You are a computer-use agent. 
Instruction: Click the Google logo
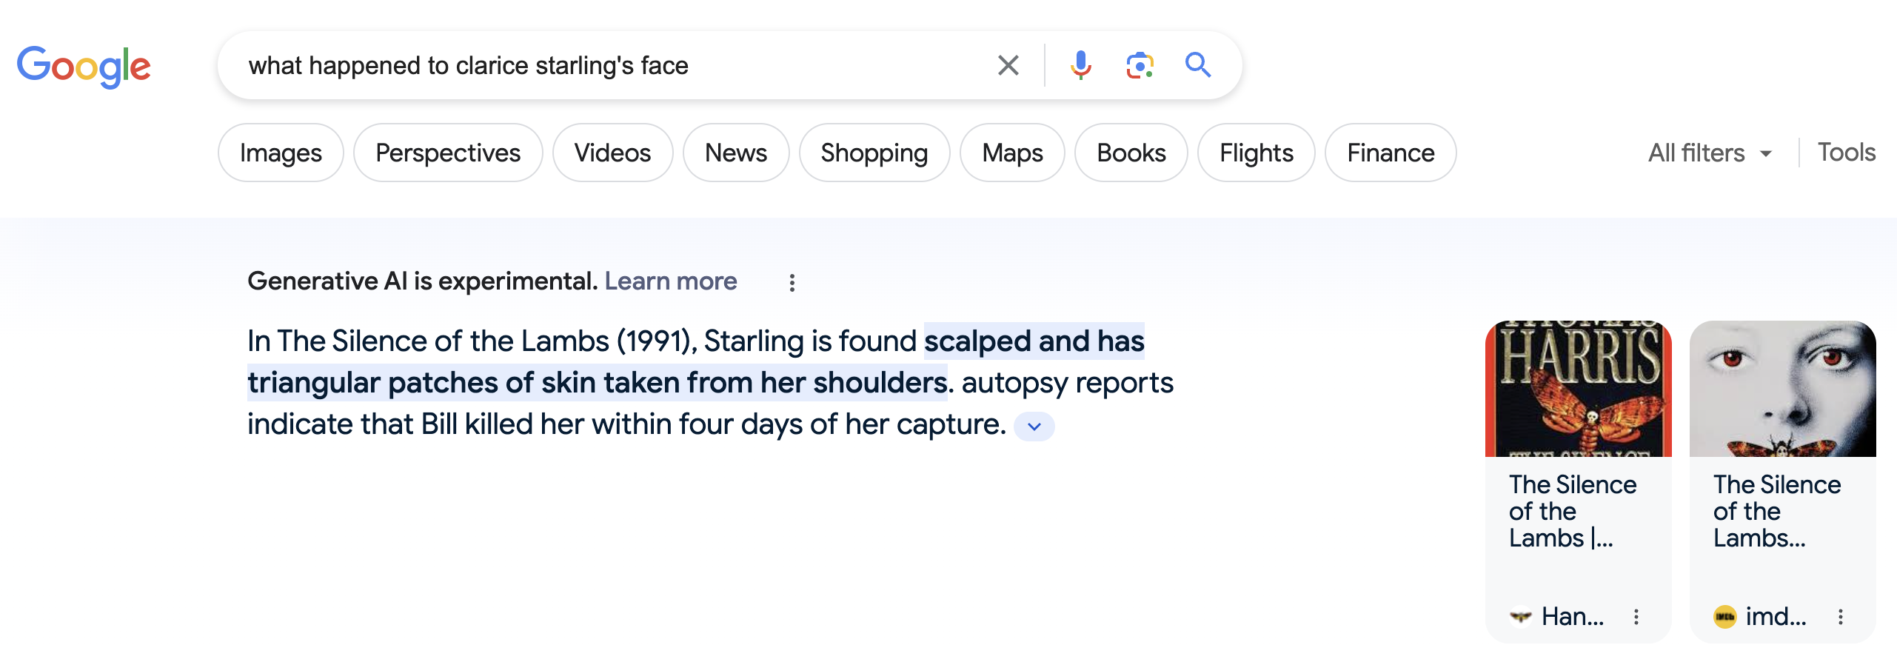pyautogui.click(x=84, y=66)
